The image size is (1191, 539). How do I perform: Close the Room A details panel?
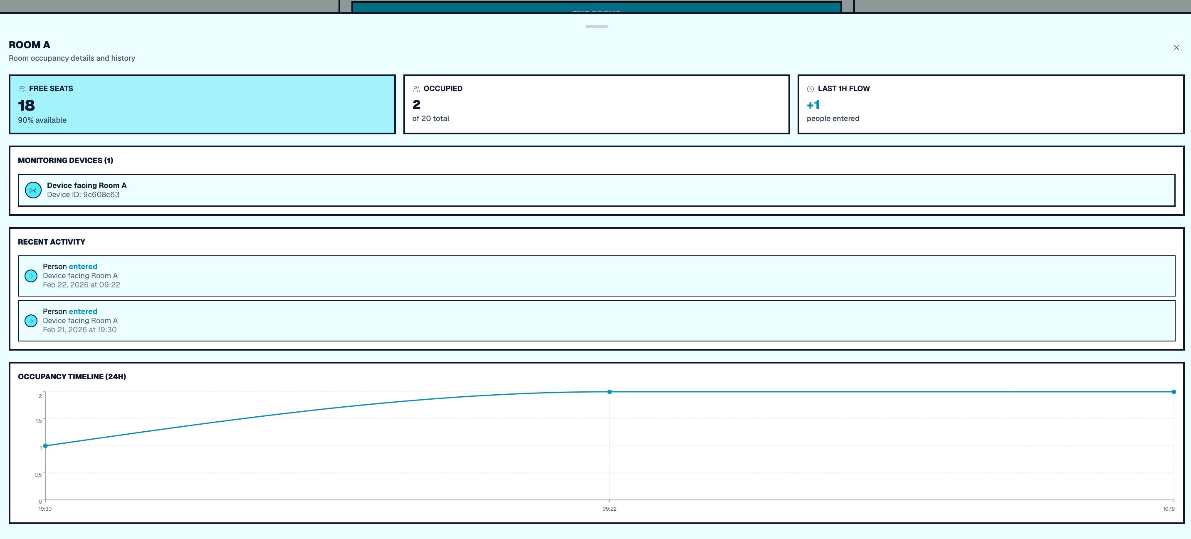[1176, 47]
